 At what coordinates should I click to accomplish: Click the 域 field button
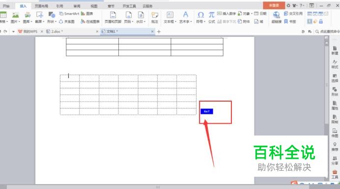tap(259, 22)
